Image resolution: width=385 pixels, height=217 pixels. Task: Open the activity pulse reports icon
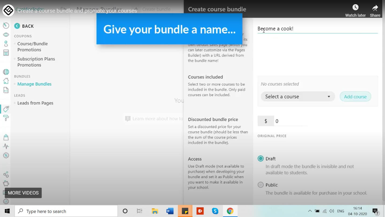click(6, 146)
